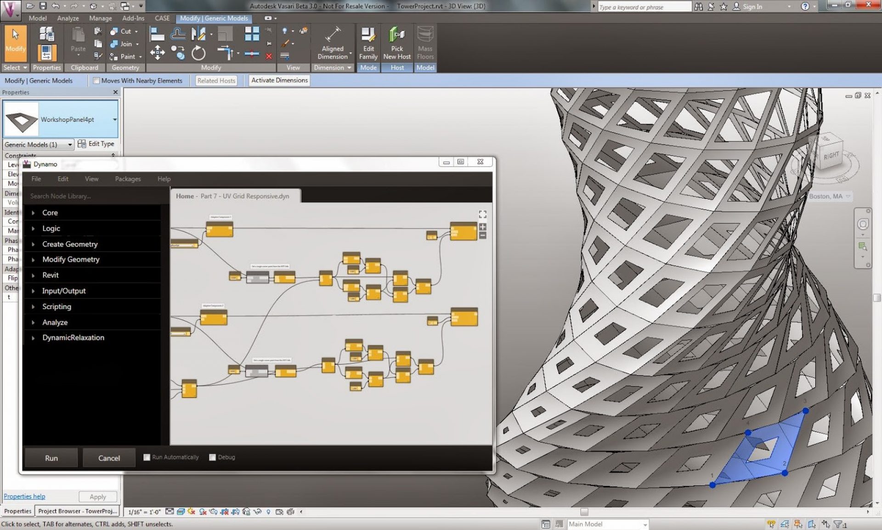Enable Debug mode checkbox in Dynamo
The image size is (882, 530).
212,457
